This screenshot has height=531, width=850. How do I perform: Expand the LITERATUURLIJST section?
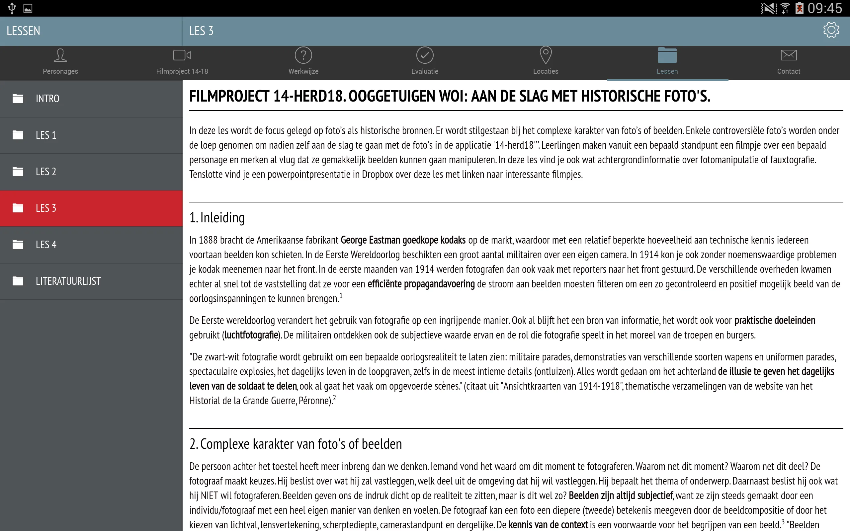tap(91, 281)
